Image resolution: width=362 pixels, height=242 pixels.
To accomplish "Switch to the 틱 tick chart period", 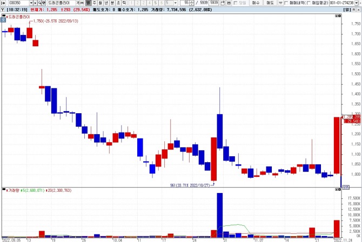I will pyautogui.click(x=124, y=3).
